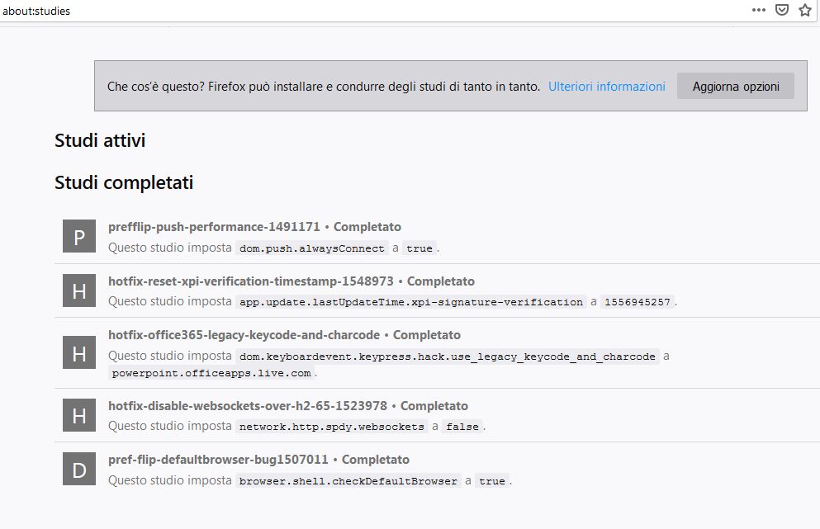This screenshot has height=529, width=820.
Task: Click Aggiorna opzioni button
Action: (x=736, y=87)
